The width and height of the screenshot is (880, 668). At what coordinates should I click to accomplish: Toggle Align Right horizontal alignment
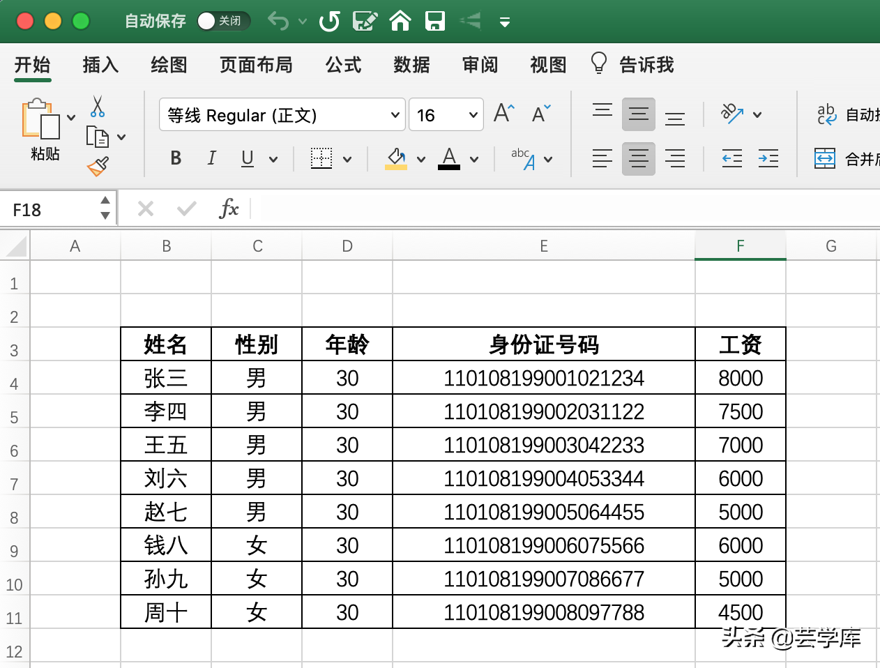coord(675,159)
